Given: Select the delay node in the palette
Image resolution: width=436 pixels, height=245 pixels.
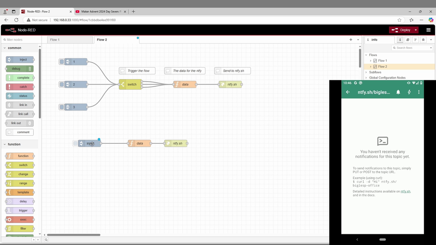Looking at the screenshot, I should click(x=20, y=201).
